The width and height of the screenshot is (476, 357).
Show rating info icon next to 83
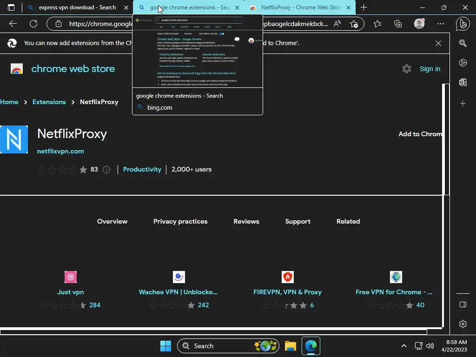click(106, 169)
